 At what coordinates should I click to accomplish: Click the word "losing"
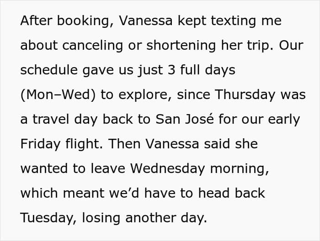[x=101, y=218]
